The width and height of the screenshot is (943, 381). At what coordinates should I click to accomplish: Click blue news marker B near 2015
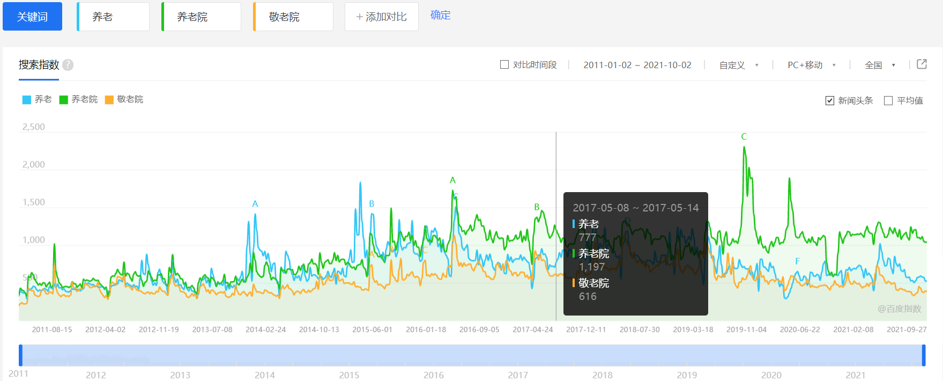[x=372, y=204]
